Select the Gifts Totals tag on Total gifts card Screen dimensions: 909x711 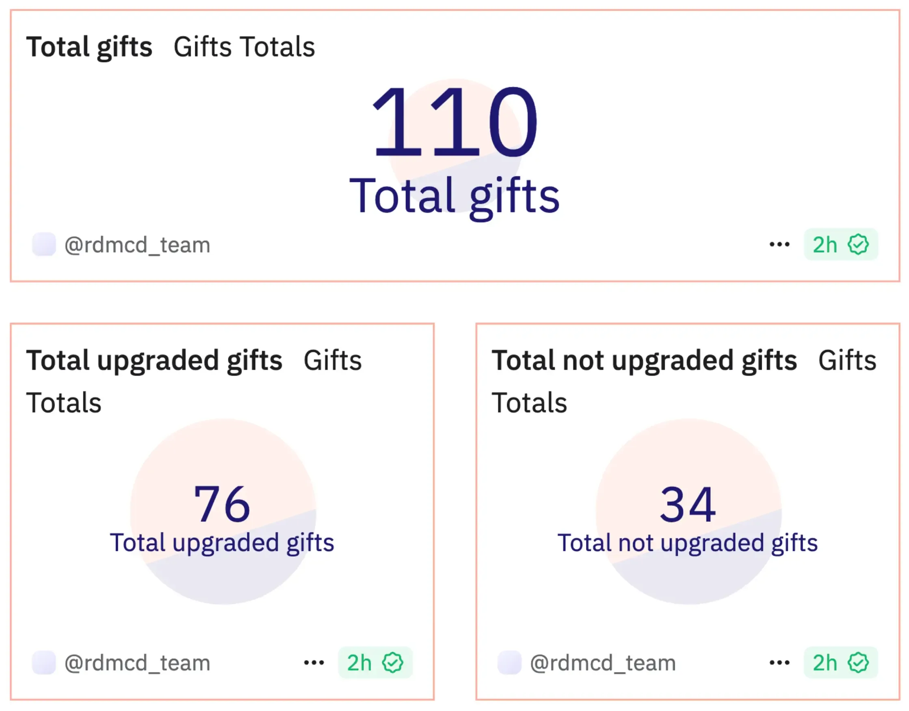coord(244,47)
